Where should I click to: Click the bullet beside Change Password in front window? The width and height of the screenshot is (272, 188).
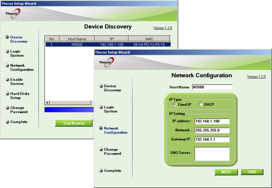click(101, 149)
